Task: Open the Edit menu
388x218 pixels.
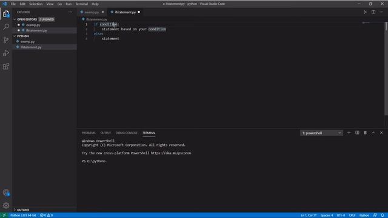Action: point(22,4)
